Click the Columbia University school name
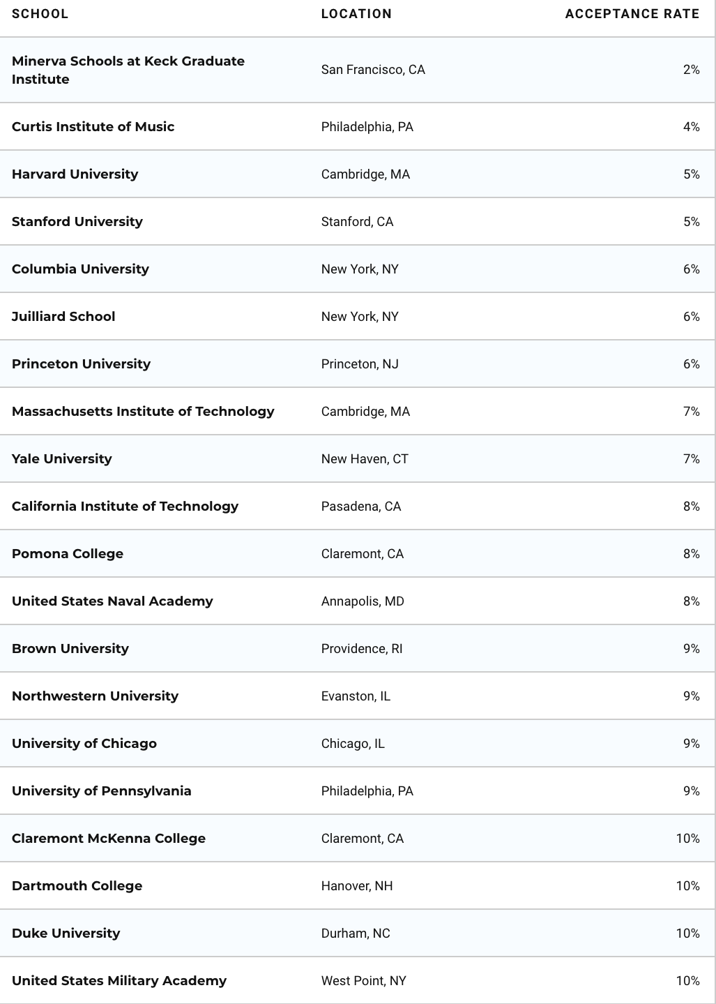 click(80, 269)
